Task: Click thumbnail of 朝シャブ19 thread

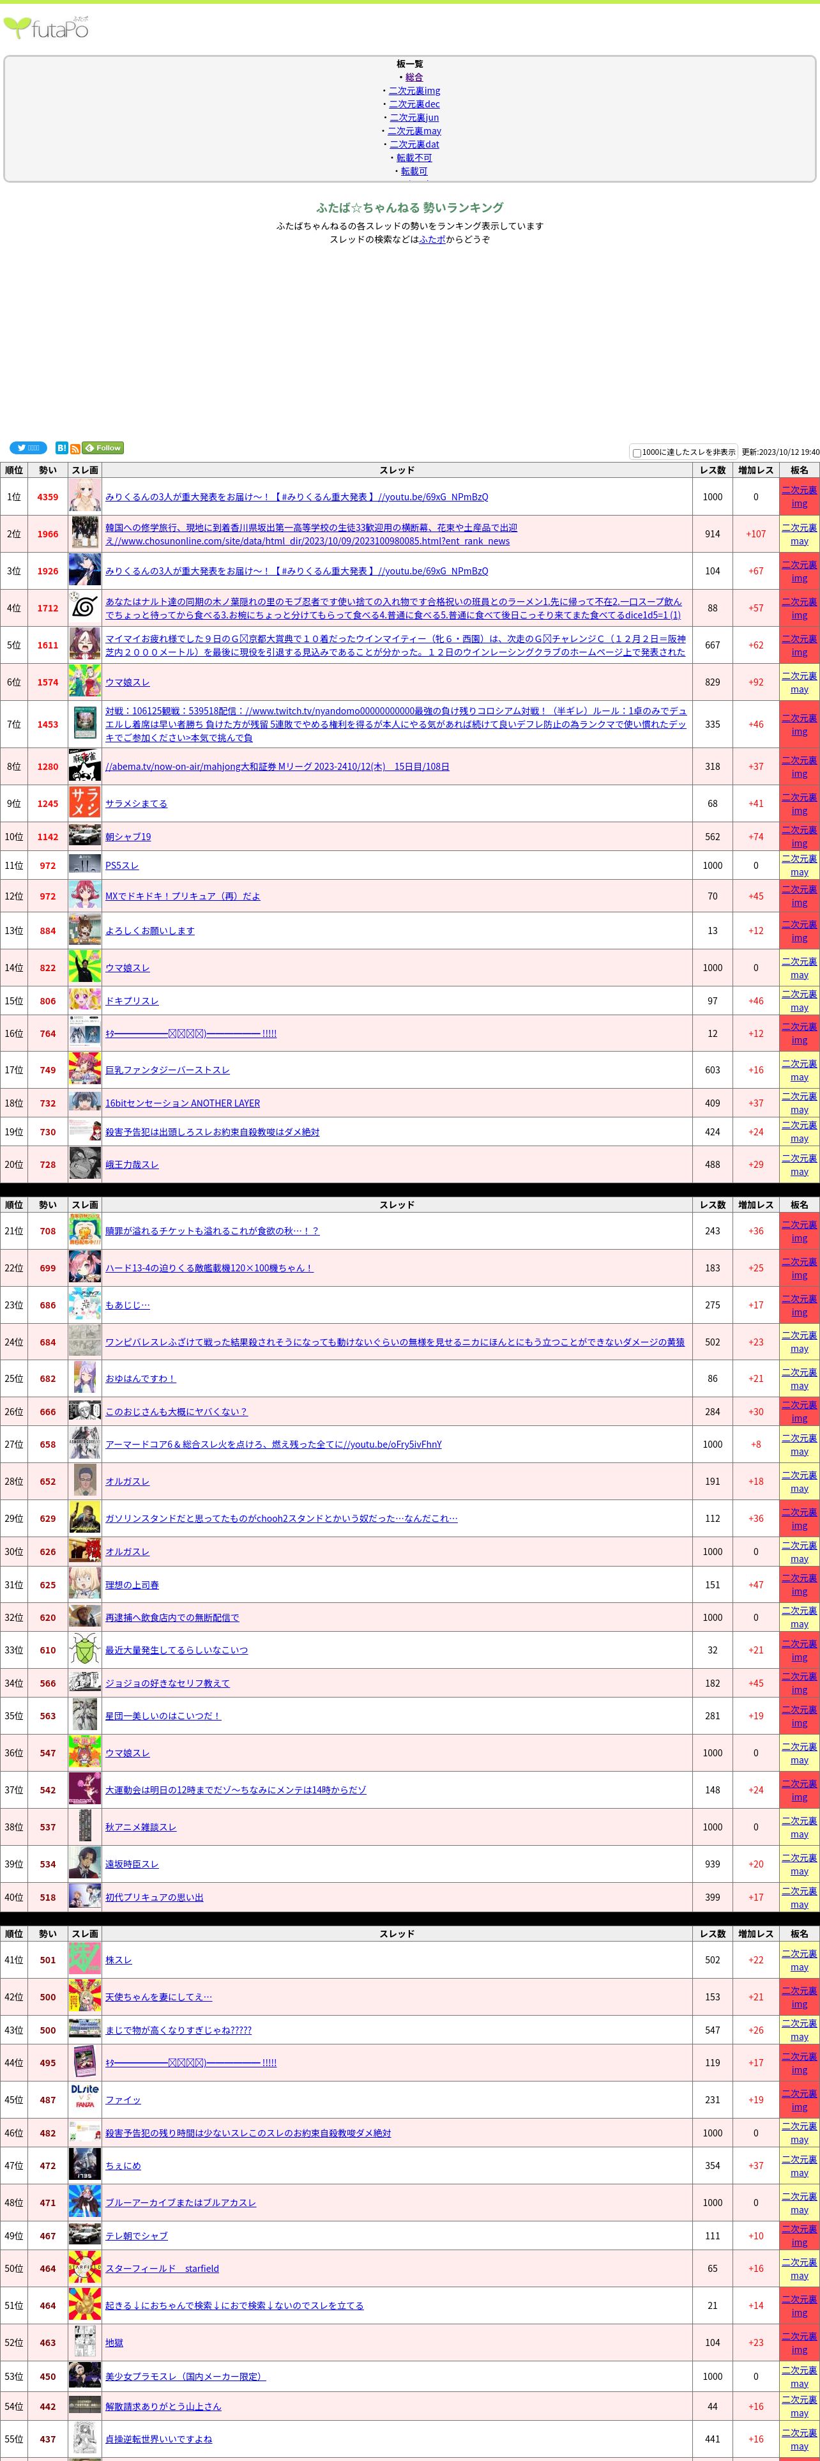Action: [x=85, y=836]
